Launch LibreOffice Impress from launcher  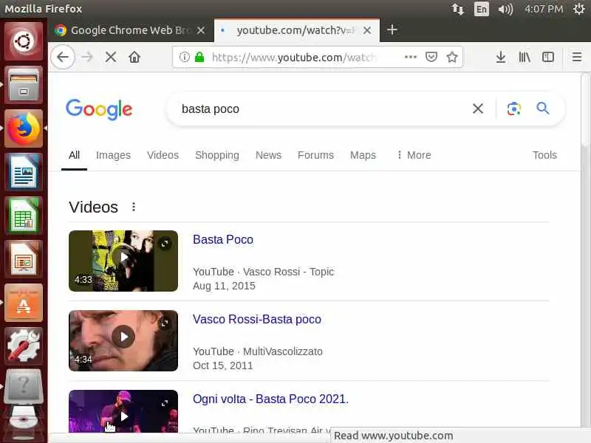pyautogui.click(x=24, y=260)
